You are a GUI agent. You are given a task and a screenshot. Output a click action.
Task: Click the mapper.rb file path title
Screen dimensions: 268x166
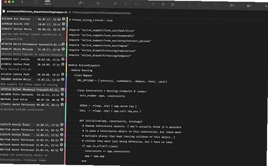37,12
